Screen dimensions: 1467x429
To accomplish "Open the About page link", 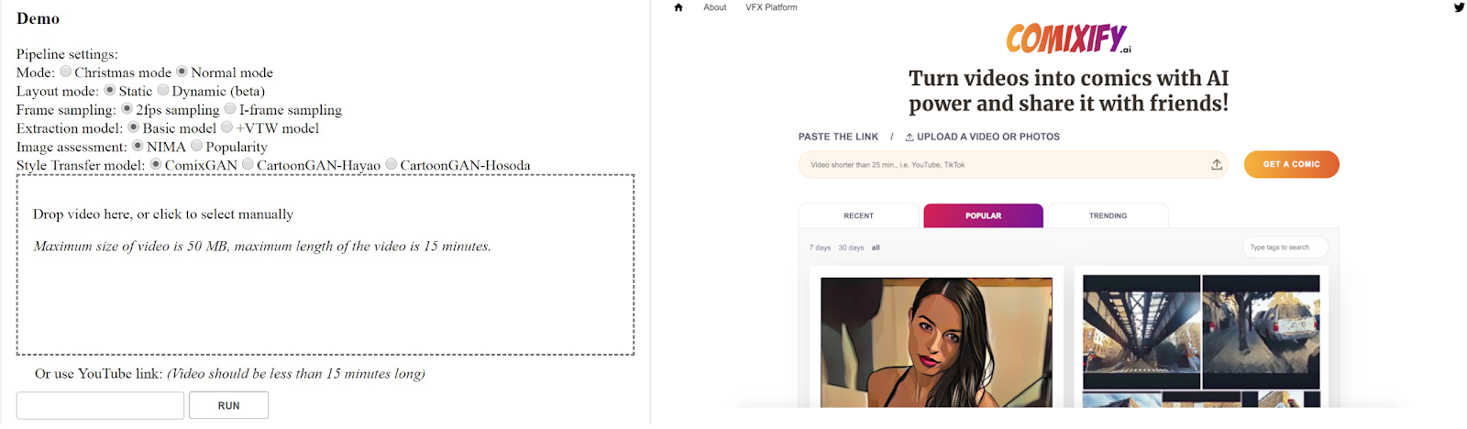I will 714,7.
